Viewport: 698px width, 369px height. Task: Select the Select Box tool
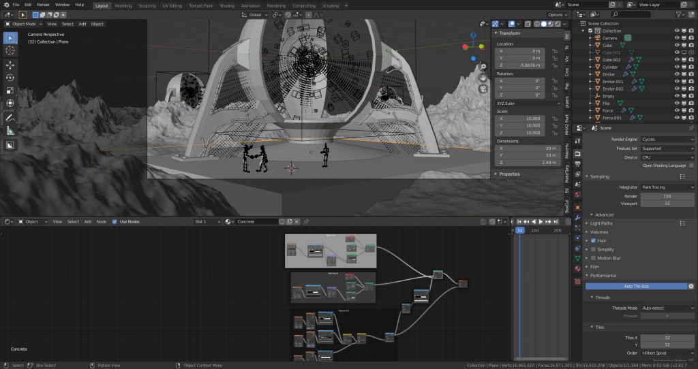10,38
